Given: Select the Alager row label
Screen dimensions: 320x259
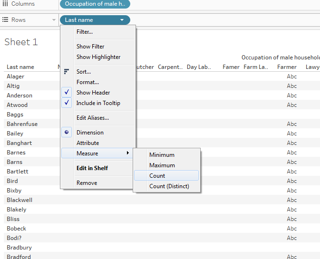Looking at the screenshot, I should (x=15, y=77).
